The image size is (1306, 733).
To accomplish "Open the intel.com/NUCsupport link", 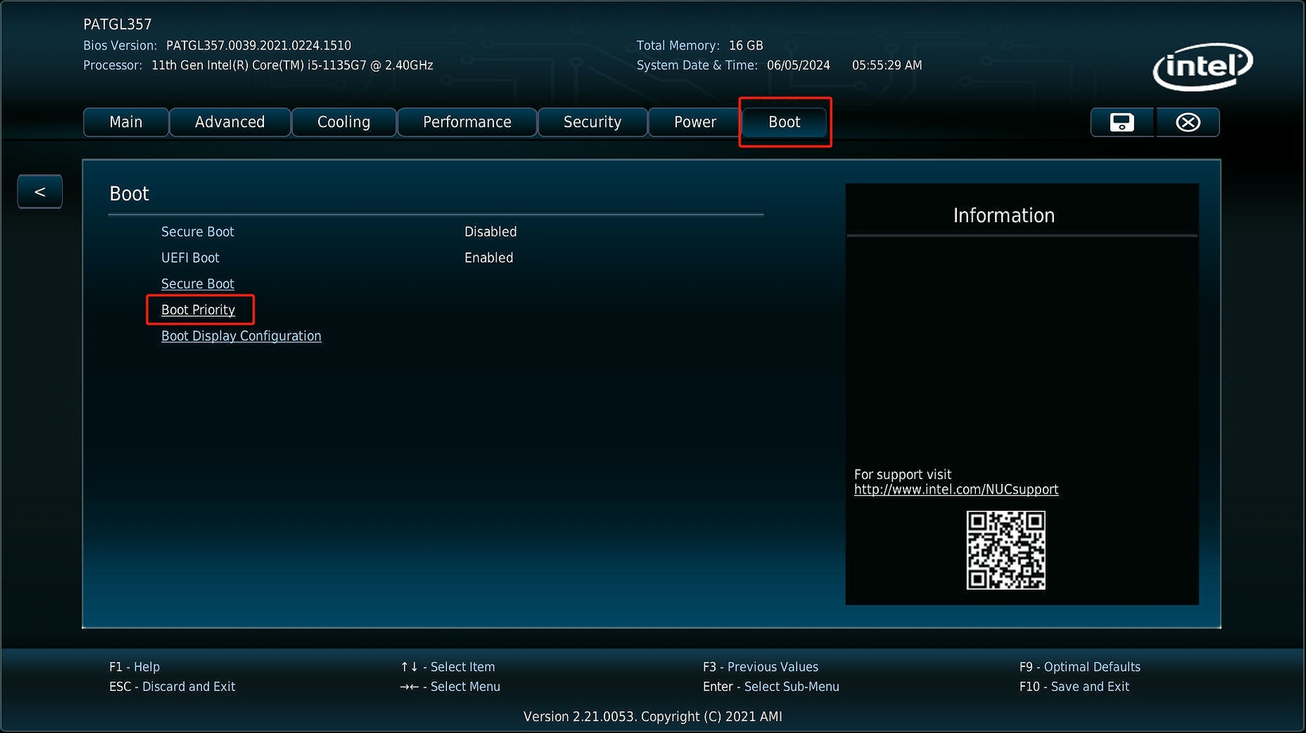I will (956, 489).
